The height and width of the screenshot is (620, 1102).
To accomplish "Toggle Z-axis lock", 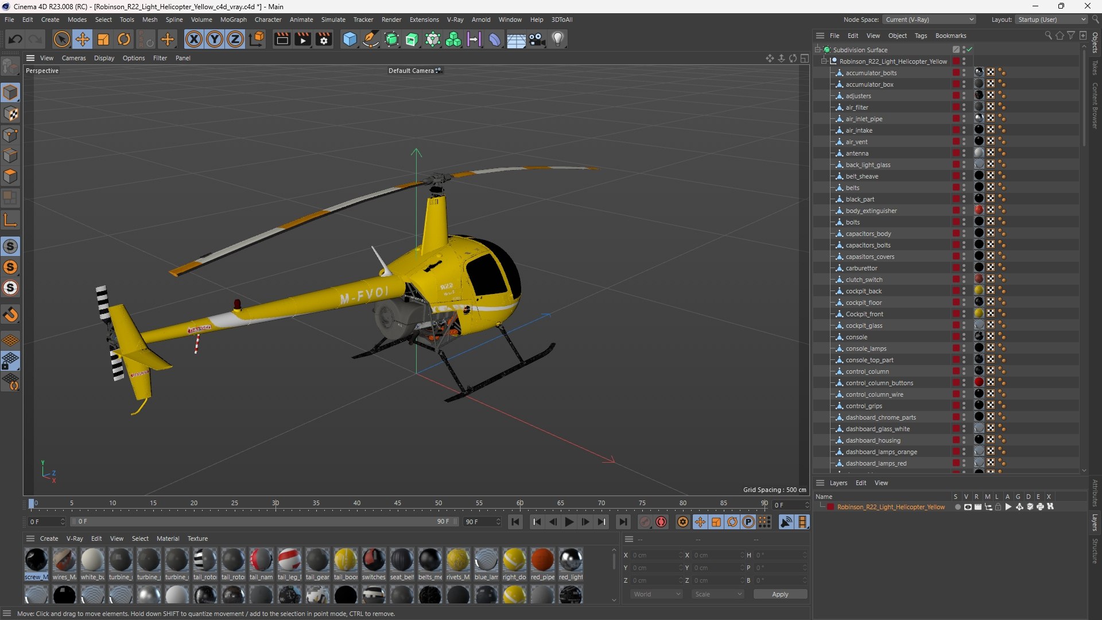I will click(235, 39).
